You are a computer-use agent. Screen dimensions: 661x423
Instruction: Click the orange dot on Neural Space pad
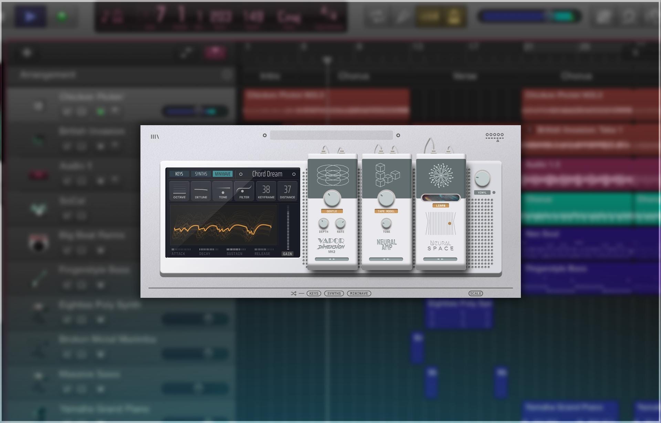point(450,224)
